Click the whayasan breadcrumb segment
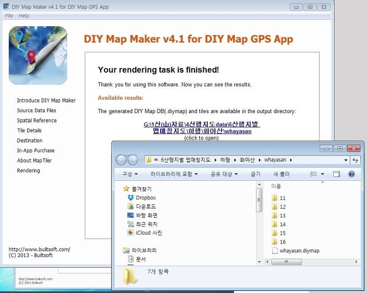The image size is (367, 293). tap(275, 160)
